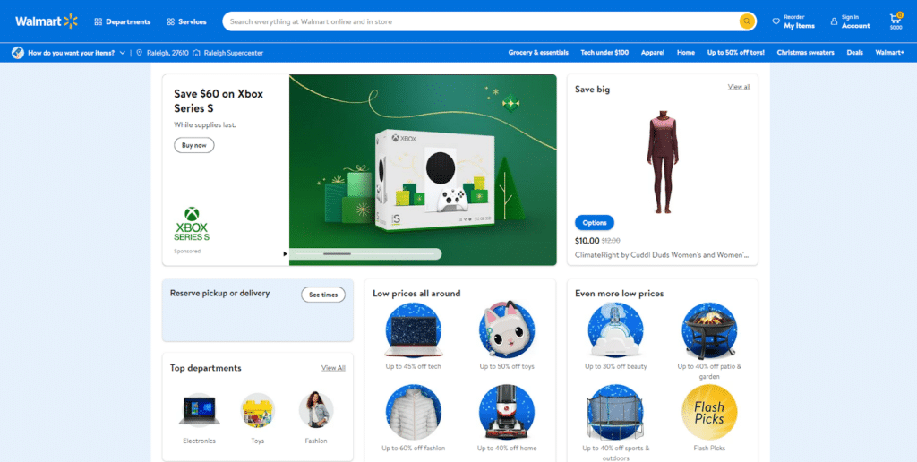917x462 pixels.
Task: Click View all in Save big
Action: point(739,87)
